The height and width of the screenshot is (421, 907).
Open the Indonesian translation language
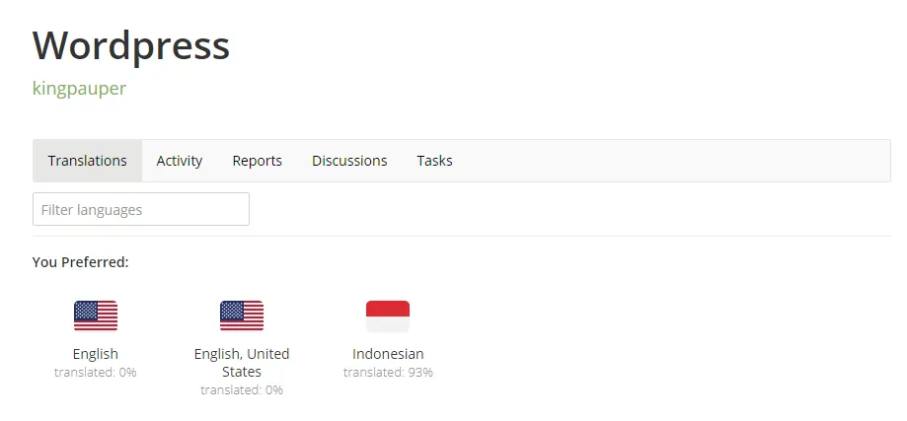coord(388,353)
